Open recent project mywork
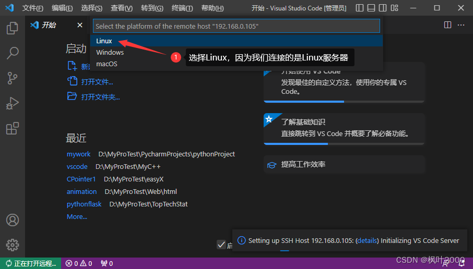The image size is (473, 269). click(x=78, y=154)
